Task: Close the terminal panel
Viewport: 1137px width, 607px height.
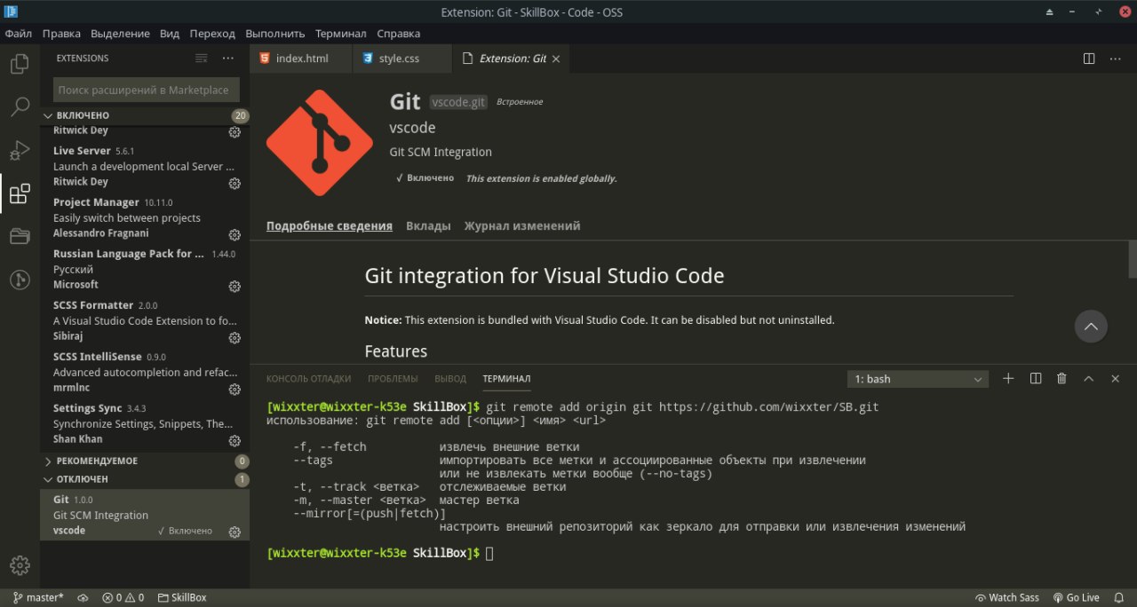Action: pyautogui.click(x=1116, y=379)
